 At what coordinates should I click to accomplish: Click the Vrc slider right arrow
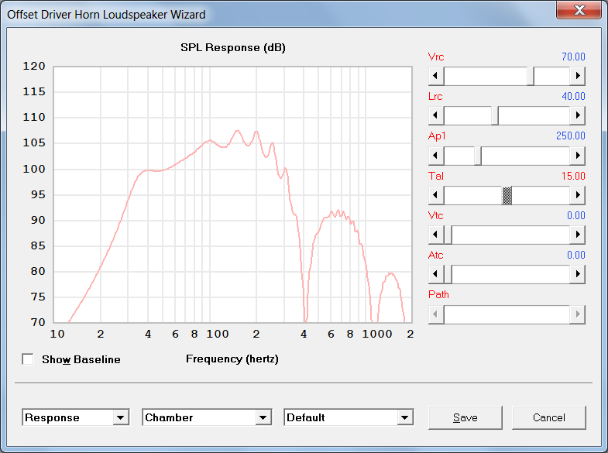point(577,76)
